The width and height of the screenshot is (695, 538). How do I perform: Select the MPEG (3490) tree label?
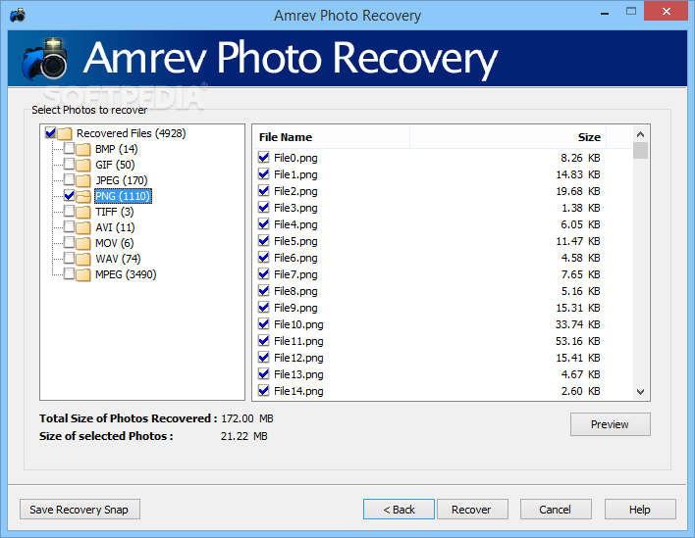(126, 274)
